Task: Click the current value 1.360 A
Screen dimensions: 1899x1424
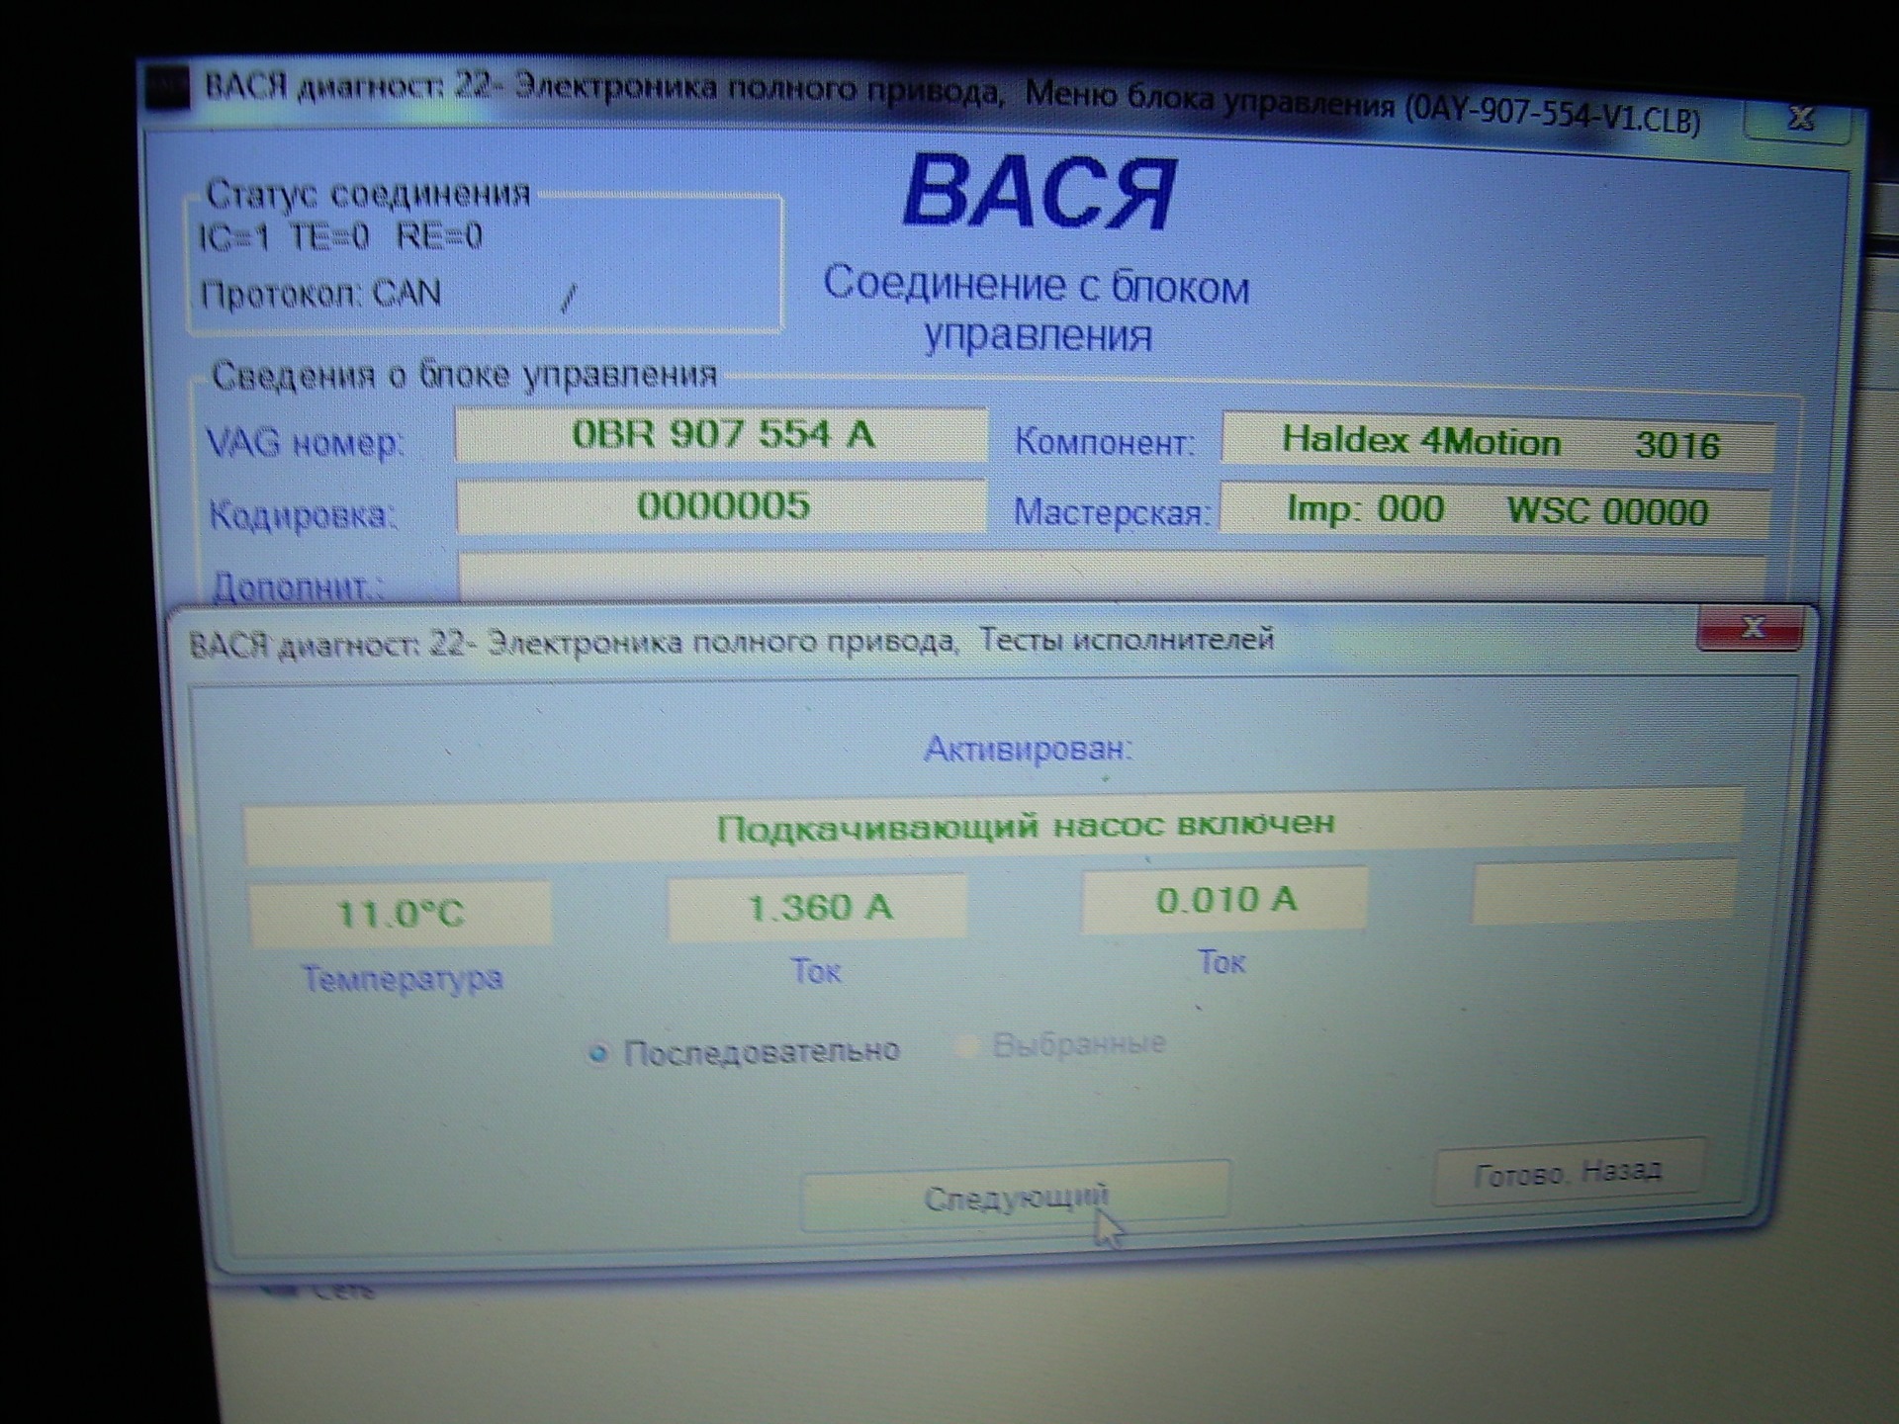Action: [x=818, y=906]
